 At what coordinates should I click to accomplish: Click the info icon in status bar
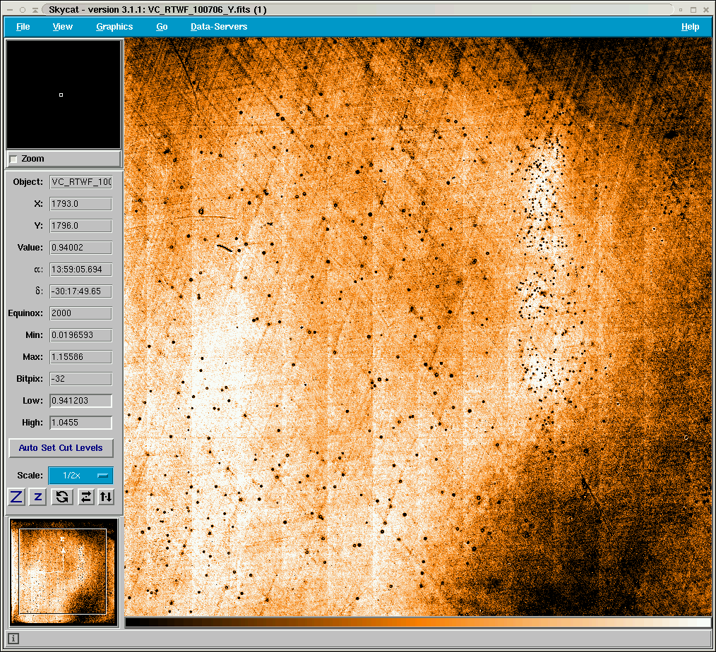[x=13, y=639]
